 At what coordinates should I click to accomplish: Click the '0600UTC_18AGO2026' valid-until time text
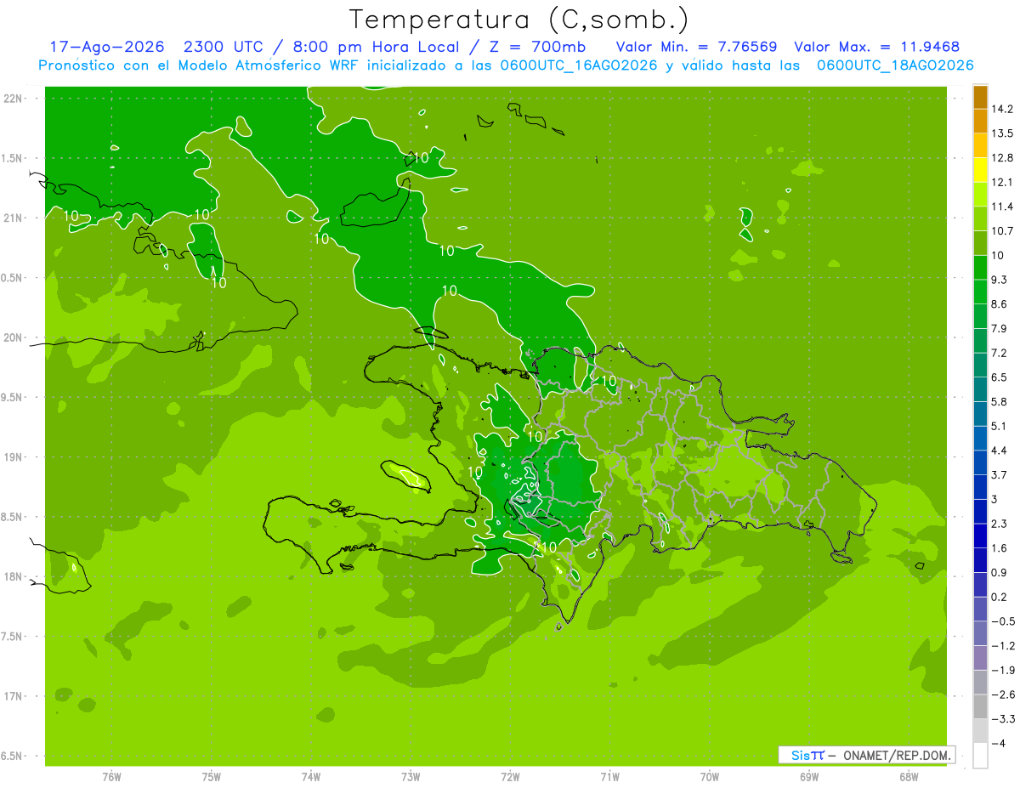[895, 65]
